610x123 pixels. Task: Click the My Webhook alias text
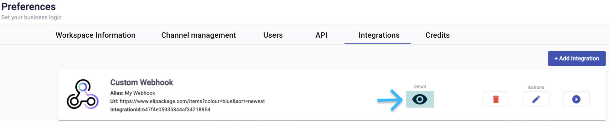tap(140, 93)
